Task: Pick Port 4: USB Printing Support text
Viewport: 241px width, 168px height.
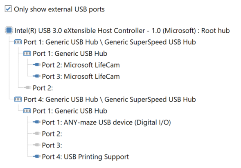Action: [x=86, y=157]
